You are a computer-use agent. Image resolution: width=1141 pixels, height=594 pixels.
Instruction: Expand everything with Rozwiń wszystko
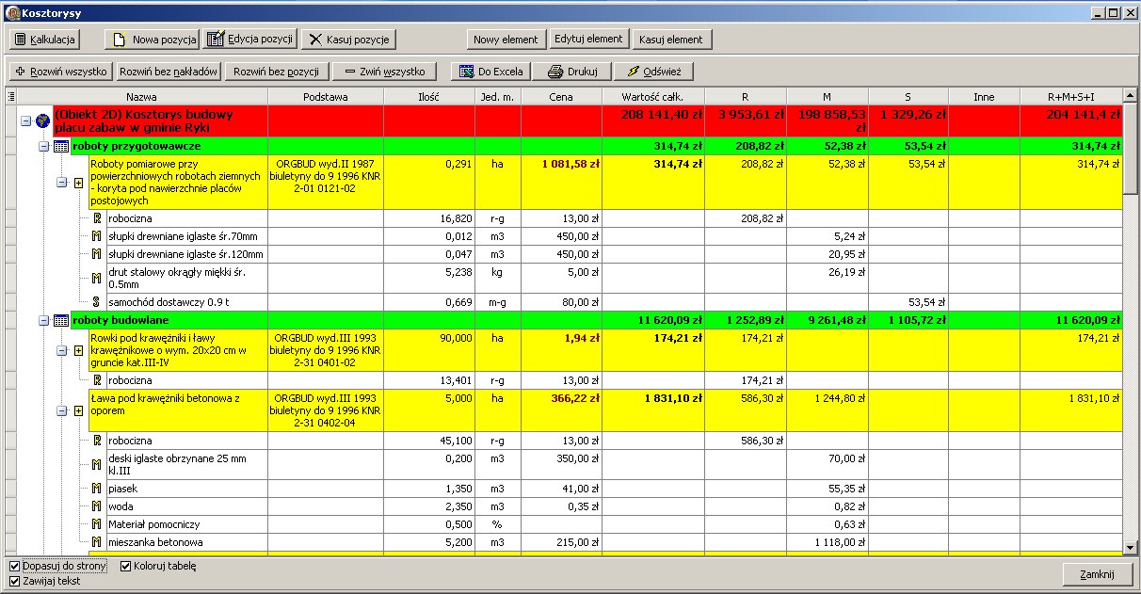coord(61,72)
